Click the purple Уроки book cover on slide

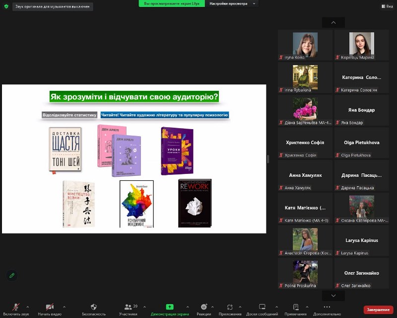click(177, 151)
